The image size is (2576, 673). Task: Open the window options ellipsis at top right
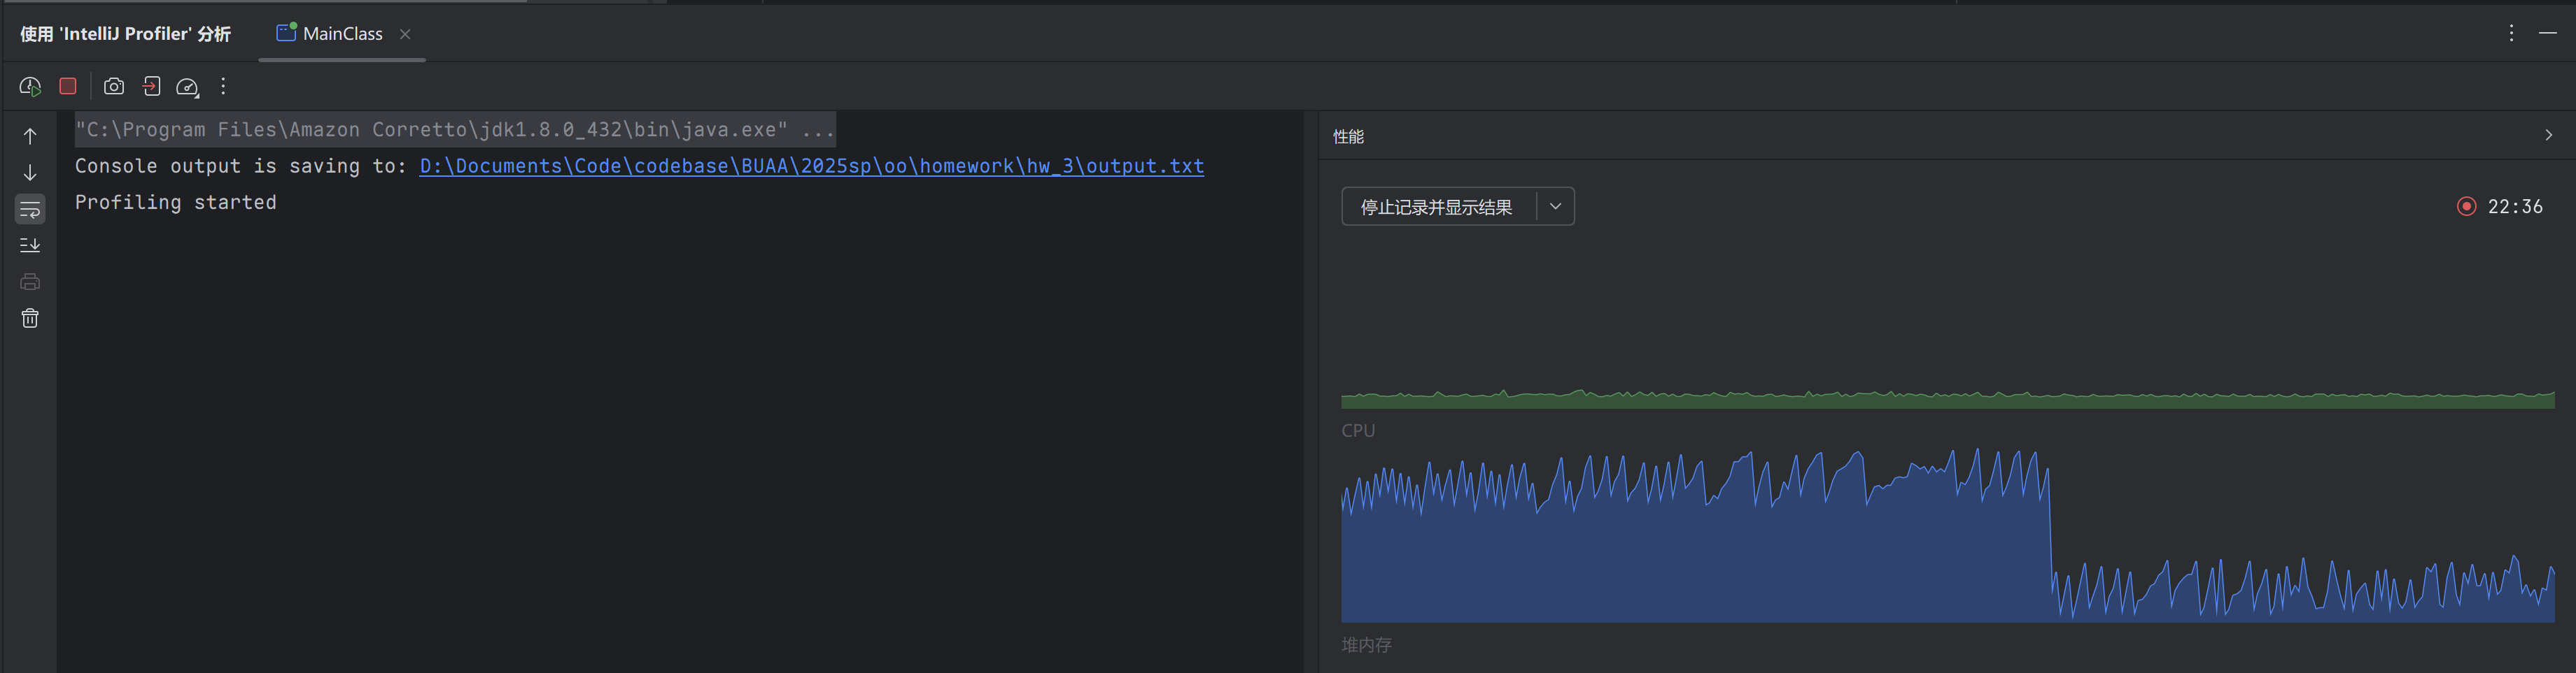tap(2512, 33)
